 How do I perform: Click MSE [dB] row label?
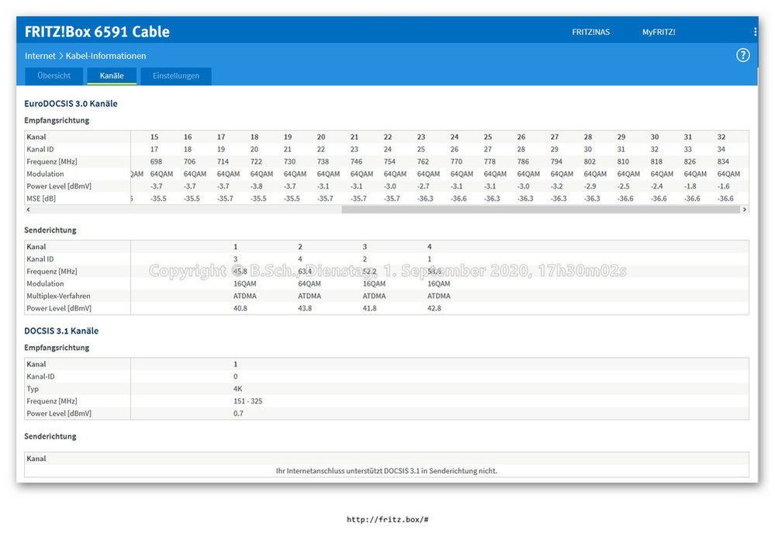click(41, 199)
